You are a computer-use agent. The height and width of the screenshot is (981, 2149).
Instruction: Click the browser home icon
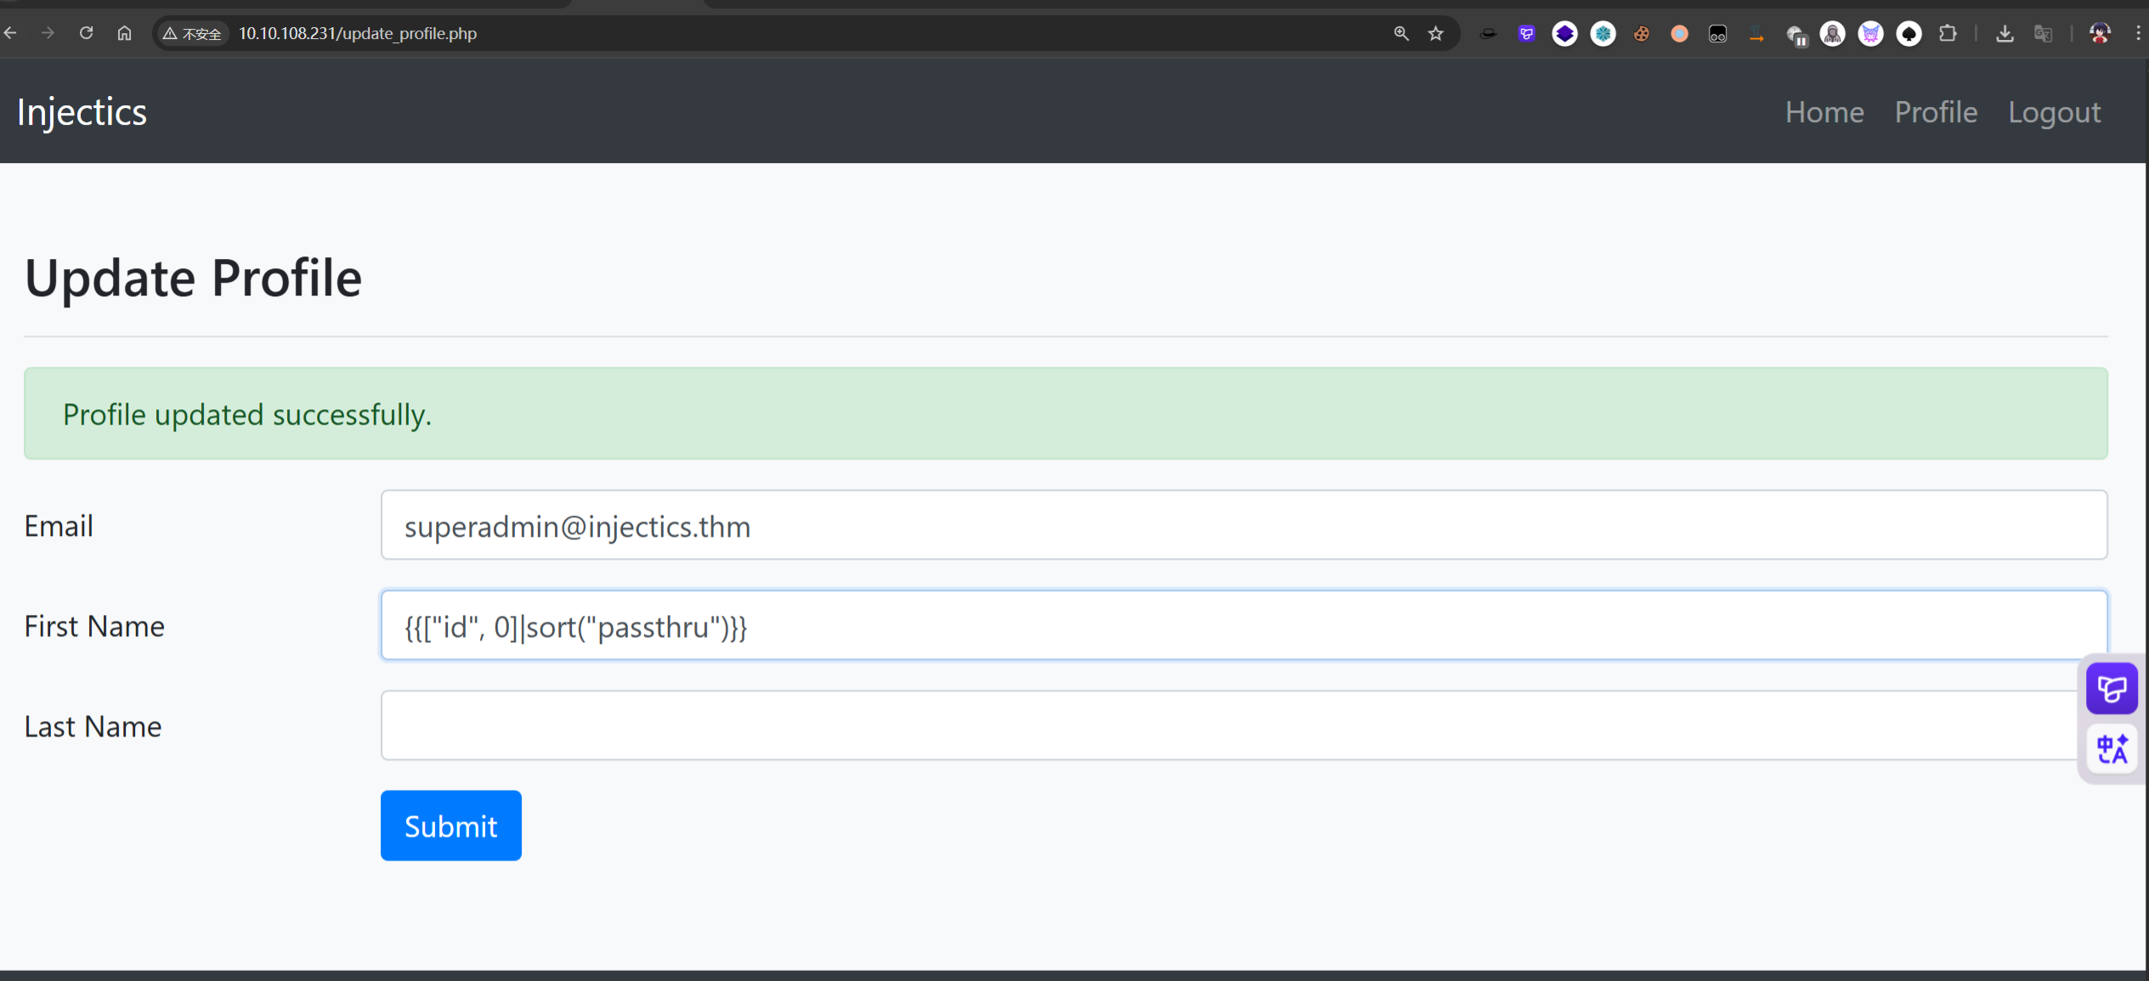pos(124,33)
